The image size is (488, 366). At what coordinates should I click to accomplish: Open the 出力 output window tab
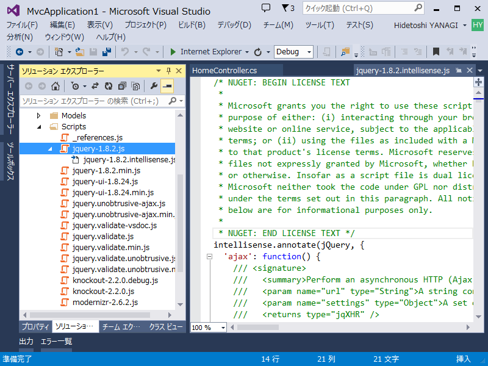(26, 342)
